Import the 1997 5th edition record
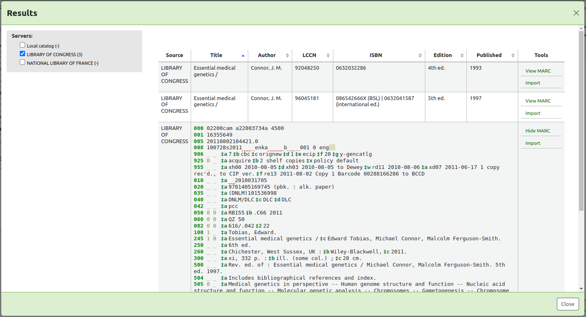This screenshot has width=586, height=317. coord(533,113)
